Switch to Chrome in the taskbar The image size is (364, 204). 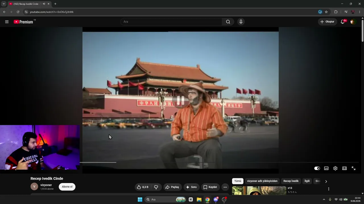point(208,199)
